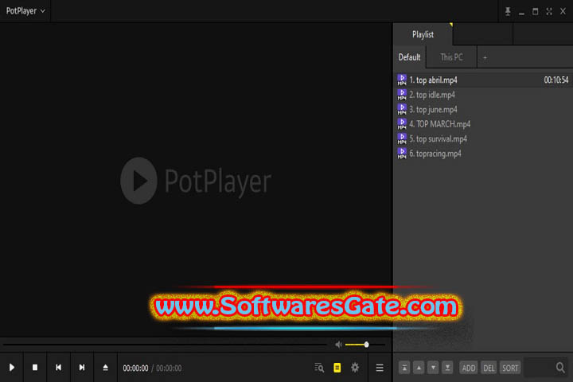Click the Stop button
This screenshot has width=573, height=382.
pyautogui.click(x=35, y=368)
